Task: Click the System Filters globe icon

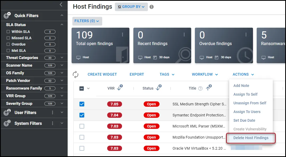Action: [7, 123]
